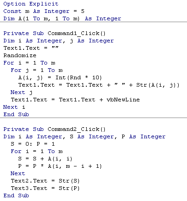This screenshot has width=187, height=201.
Task: Click the Command1_Click procedure name
Action: click(x=77, y=34)
